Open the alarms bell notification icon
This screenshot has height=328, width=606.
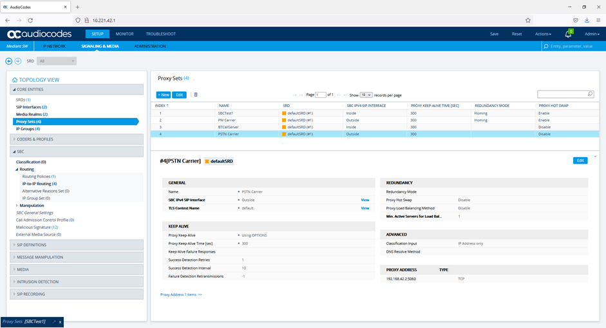coord(568,34)
